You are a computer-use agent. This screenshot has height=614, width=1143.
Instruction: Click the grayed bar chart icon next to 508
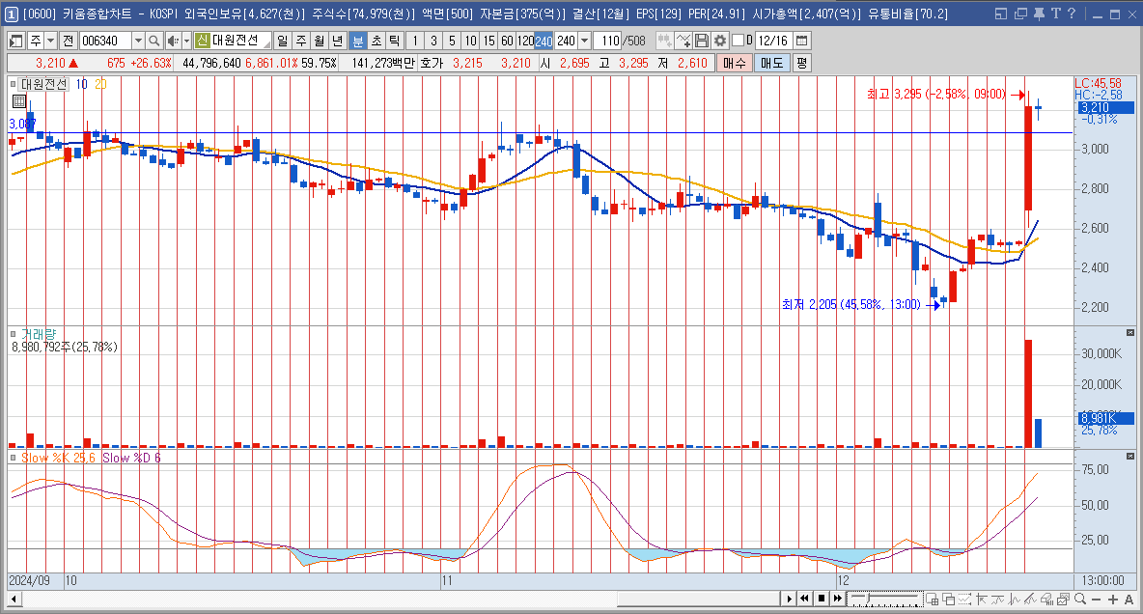point(664,41)
